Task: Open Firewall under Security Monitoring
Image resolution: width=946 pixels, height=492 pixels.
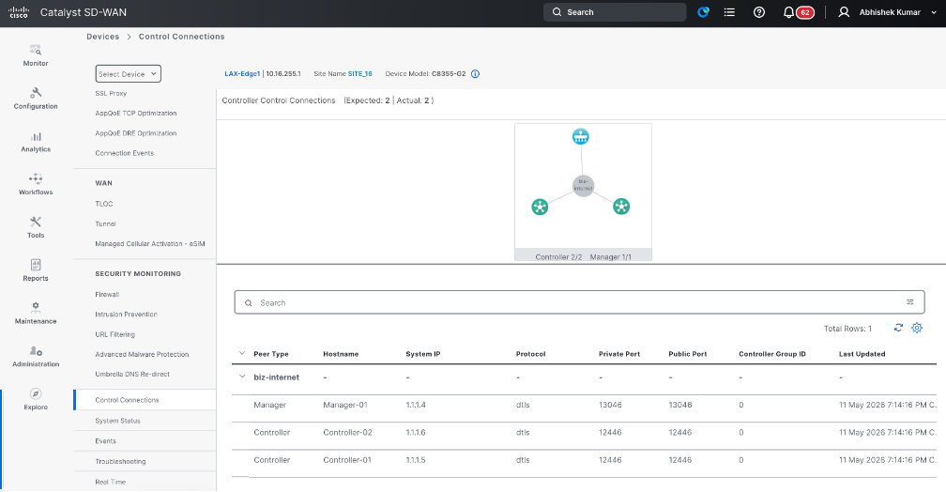Action: click(x=107, y=295)
